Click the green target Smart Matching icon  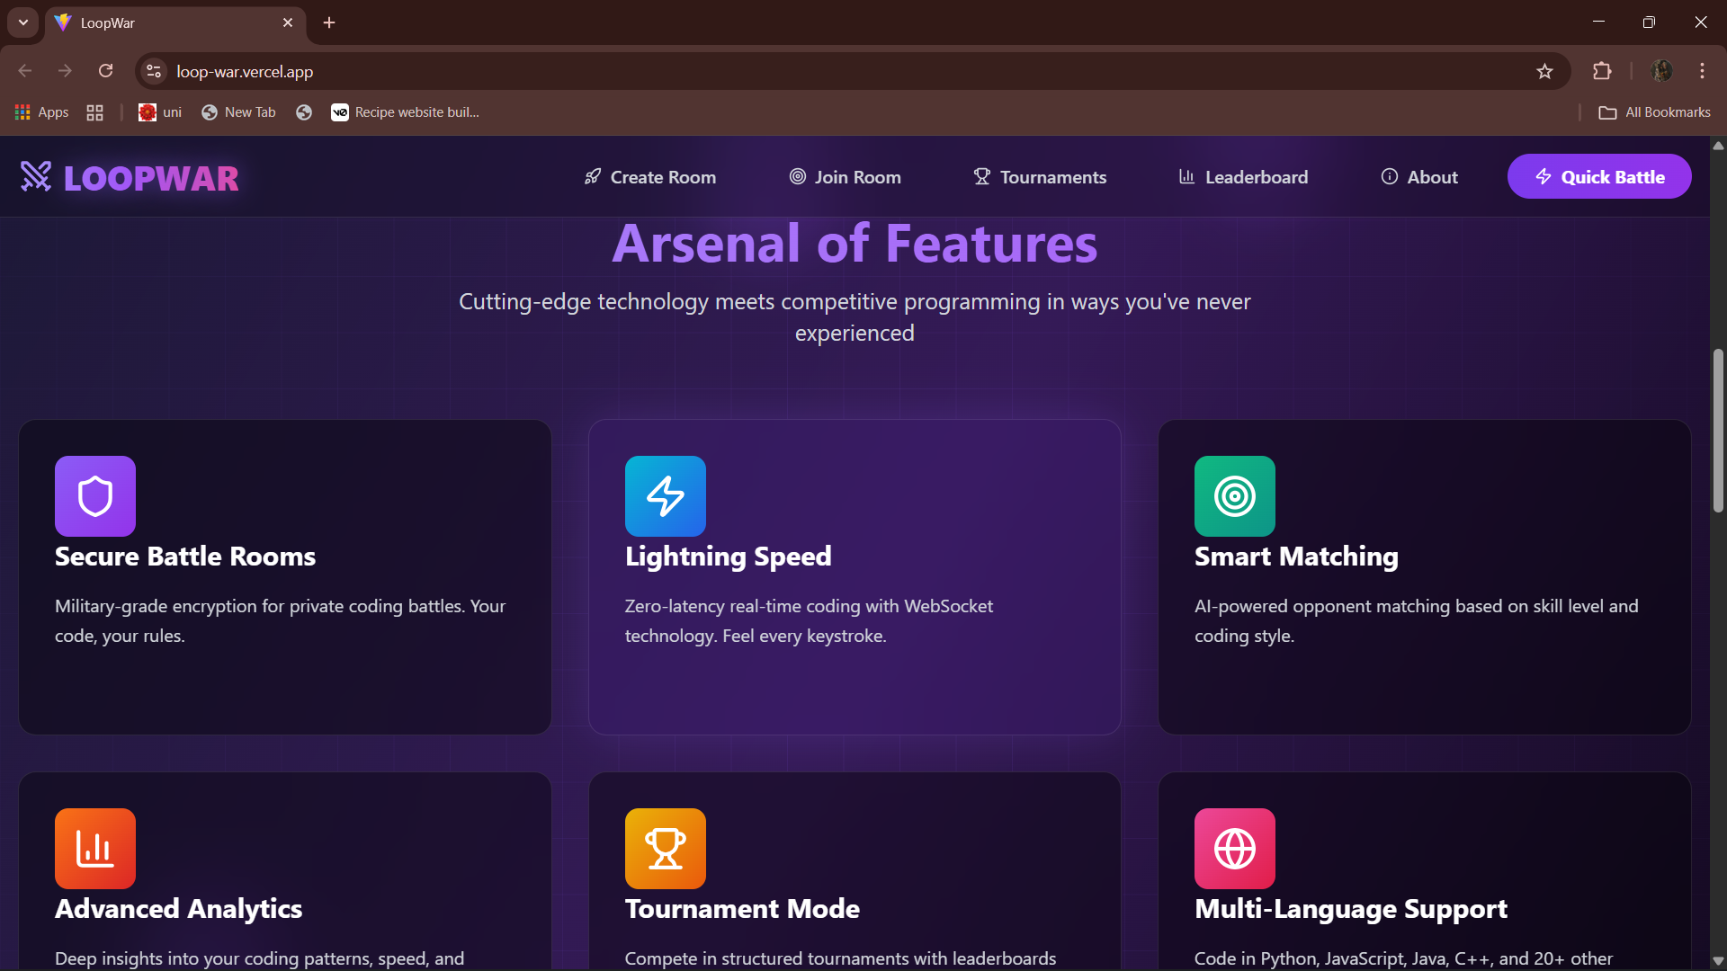pyautogui.click(x=1235, y=496)
